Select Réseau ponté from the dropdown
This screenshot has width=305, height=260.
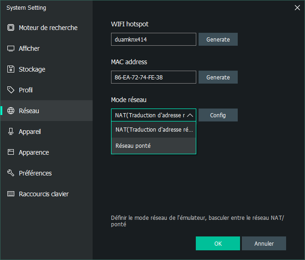coord(153,146)
